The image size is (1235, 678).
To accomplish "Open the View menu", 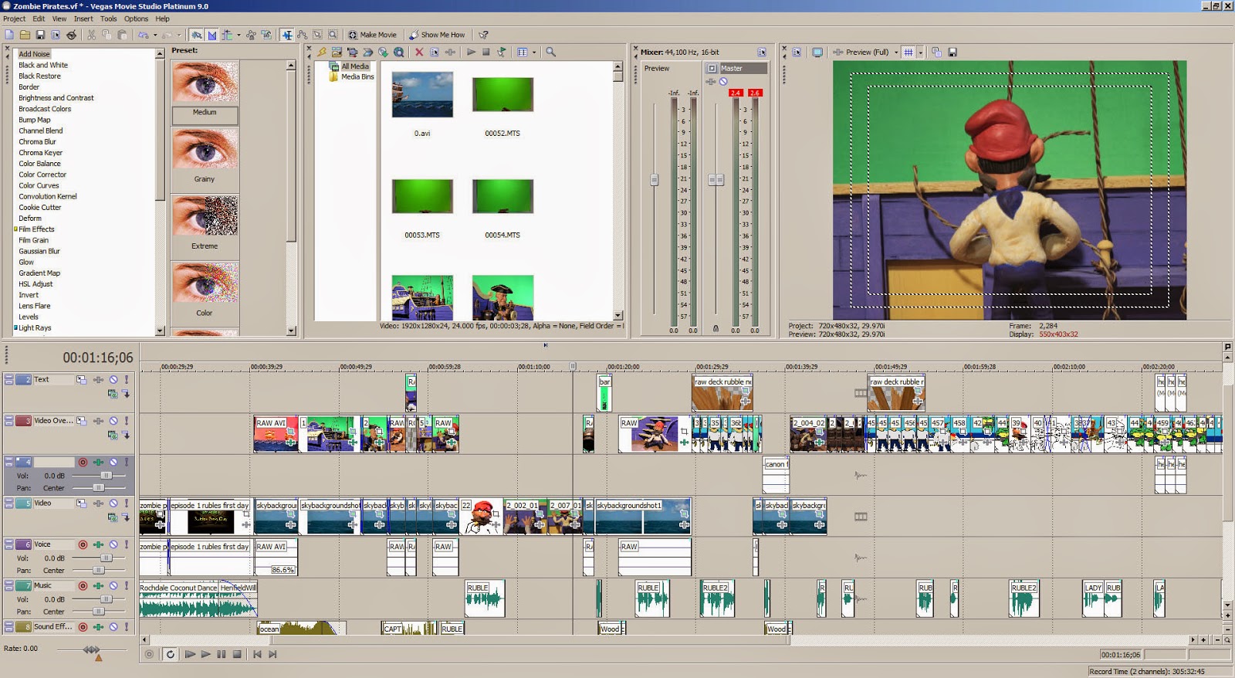I will pyautogui.click(x=59, y=19).
